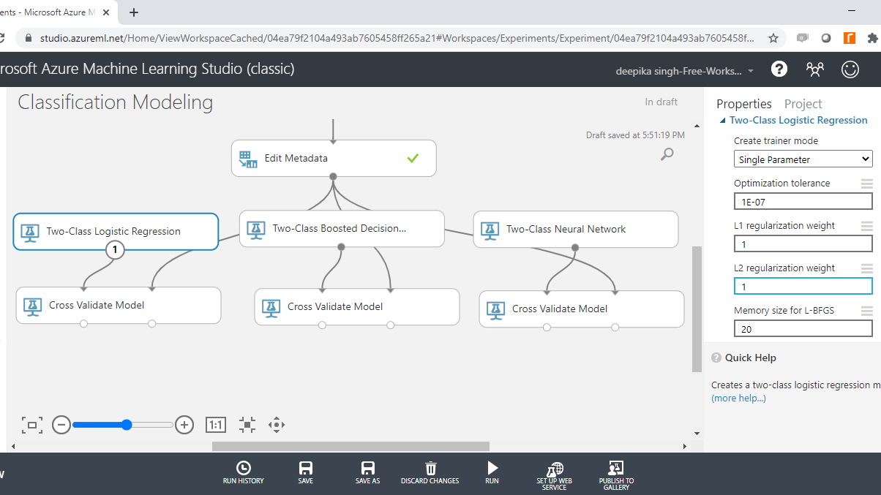Open the Run History icon

tap(244, 468)
